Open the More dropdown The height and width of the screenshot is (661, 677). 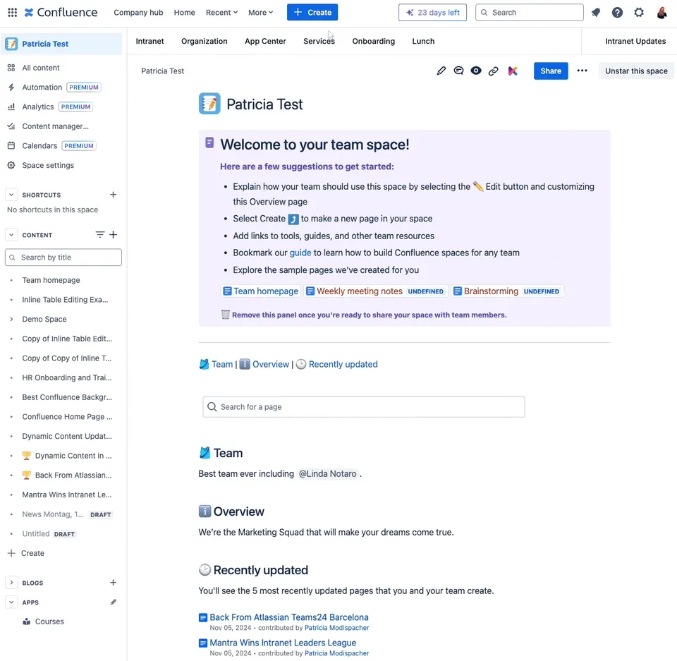pos(260,13)
